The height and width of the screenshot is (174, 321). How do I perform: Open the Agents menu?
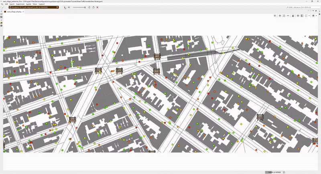pyautogui.click(x=29, y=4)
